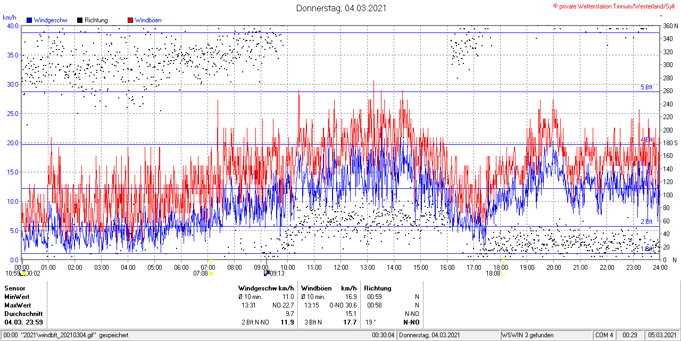Click the 09:13 time marker label
The height and width of the screenshot is (341, 681).
coord(277,273)
